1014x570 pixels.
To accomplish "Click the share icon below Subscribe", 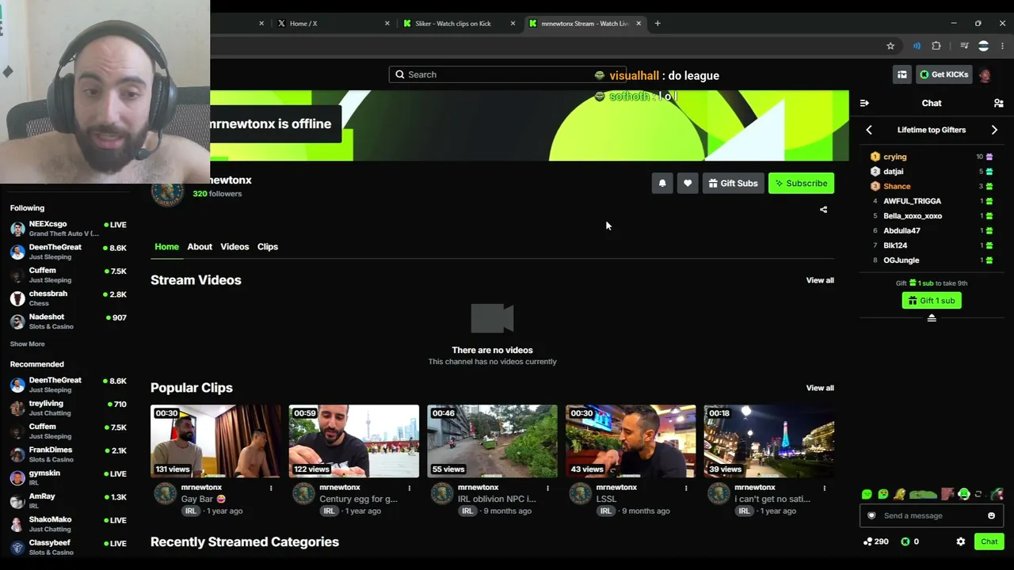I will click(823, 210).
